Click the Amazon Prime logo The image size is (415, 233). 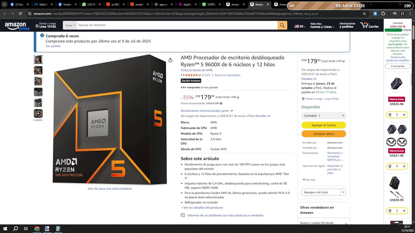coord(17,26)
